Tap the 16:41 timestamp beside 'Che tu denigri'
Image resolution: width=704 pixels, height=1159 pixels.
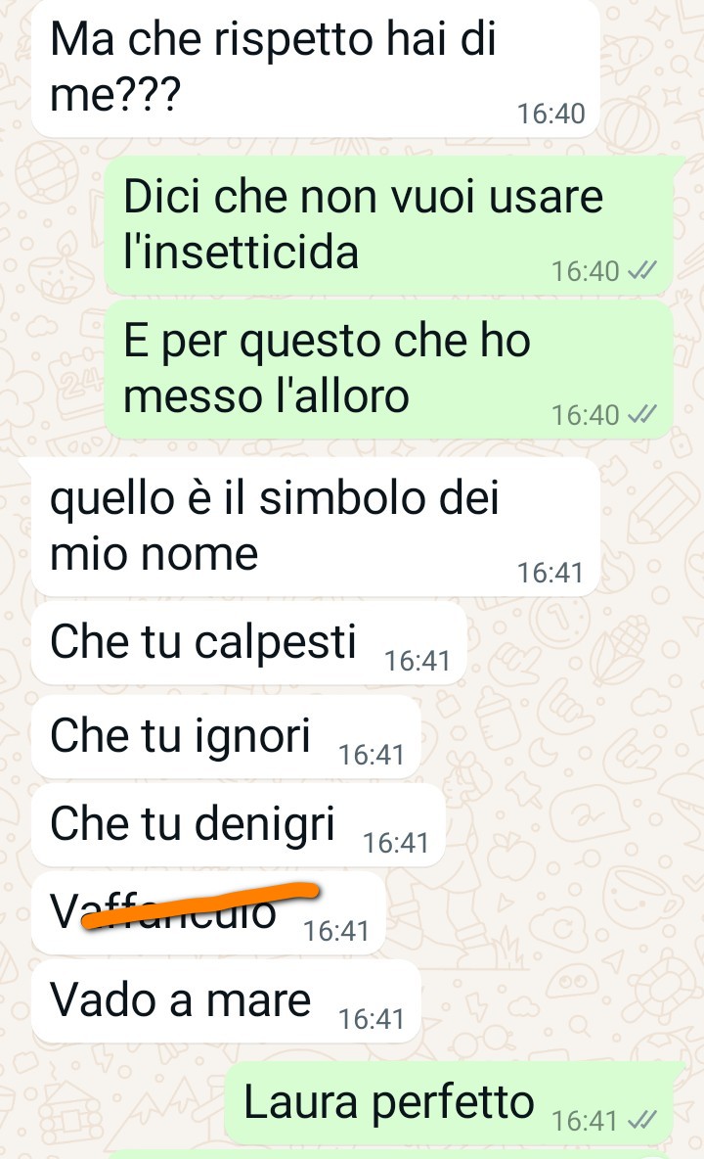click(x=396, y=843)
